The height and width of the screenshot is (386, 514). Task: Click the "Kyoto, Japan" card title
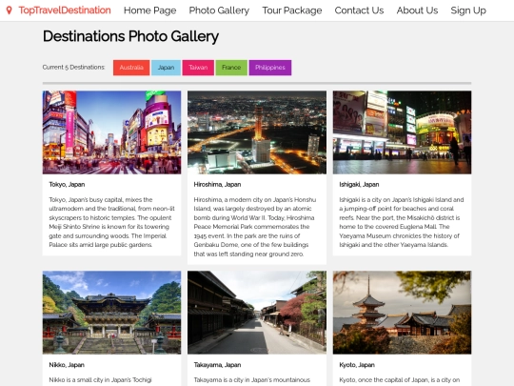click(x=357, y=365)
